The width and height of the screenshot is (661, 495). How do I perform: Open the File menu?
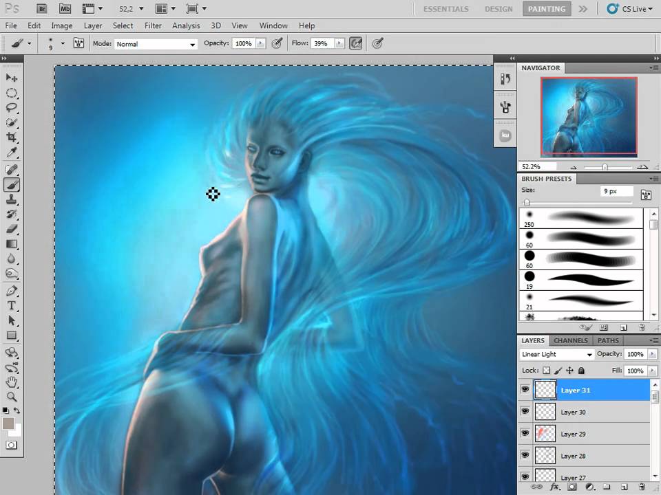tap(11, 25)
